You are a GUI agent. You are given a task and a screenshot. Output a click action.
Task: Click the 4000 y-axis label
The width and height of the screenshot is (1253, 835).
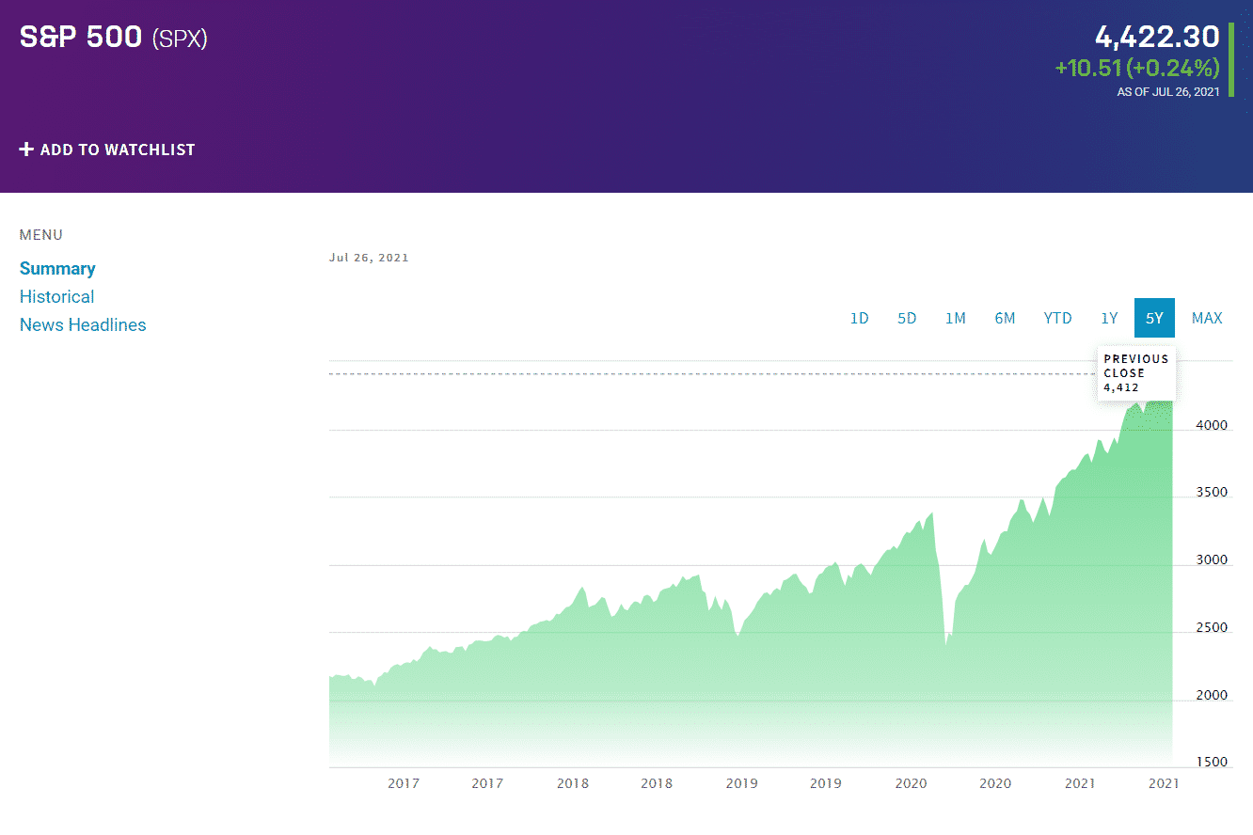(x=1212, y=425)
